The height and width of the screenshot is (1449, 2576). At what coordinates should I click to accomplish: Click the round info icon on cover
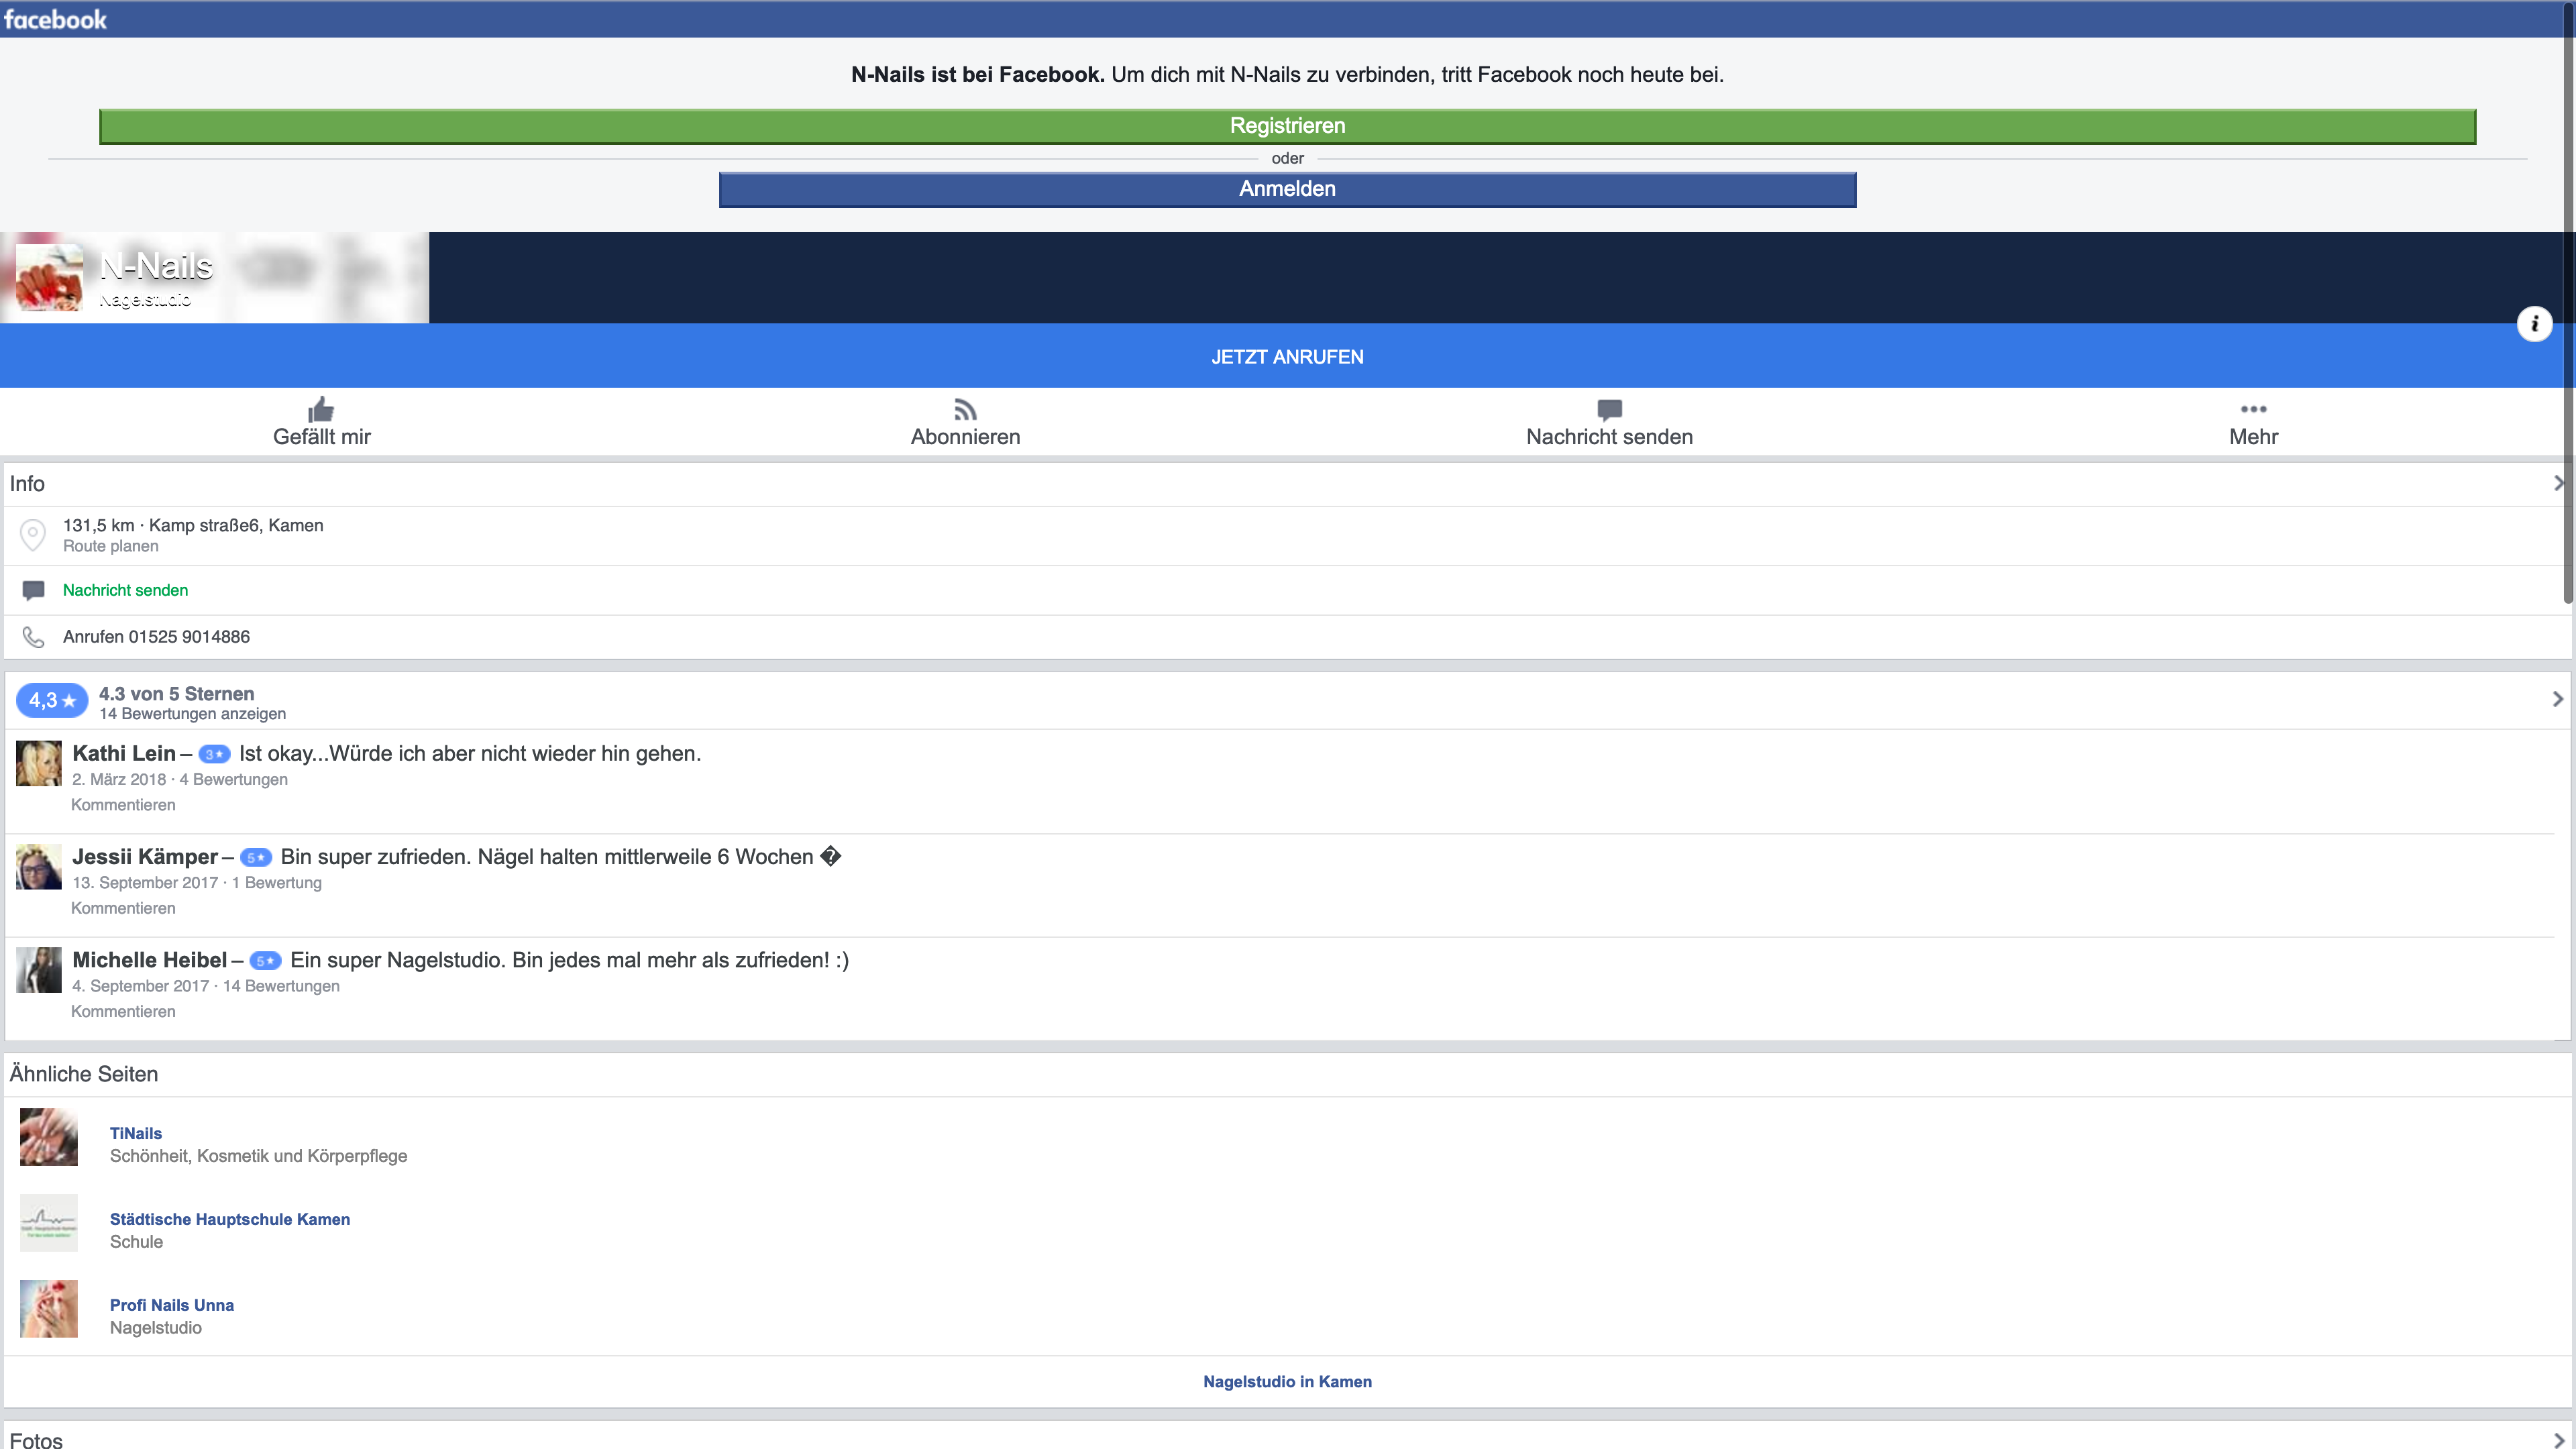[x=2534, y=324]
